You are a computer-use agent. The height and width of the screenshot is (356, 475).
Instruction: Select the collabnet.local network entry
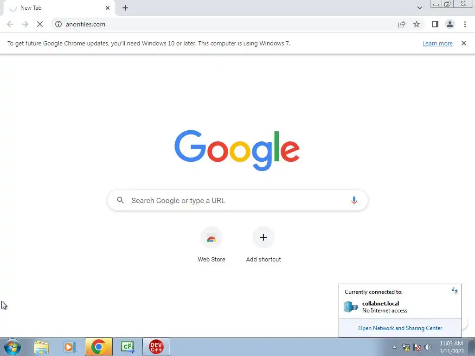coord(400,307)
